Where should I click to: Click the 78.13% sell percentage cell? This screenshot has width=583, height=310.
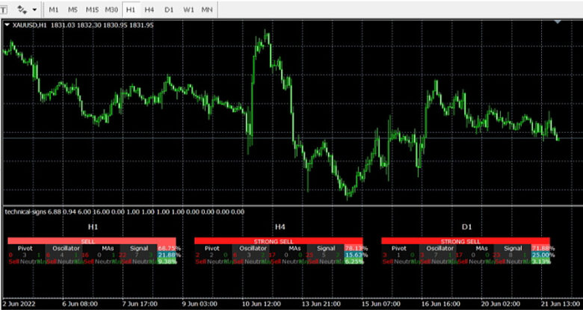(357, 248)
